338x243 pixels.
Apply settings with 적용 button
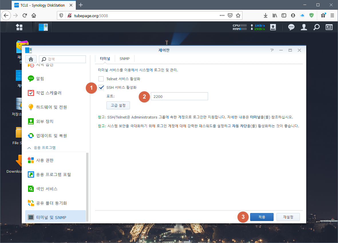pos(262,217)
